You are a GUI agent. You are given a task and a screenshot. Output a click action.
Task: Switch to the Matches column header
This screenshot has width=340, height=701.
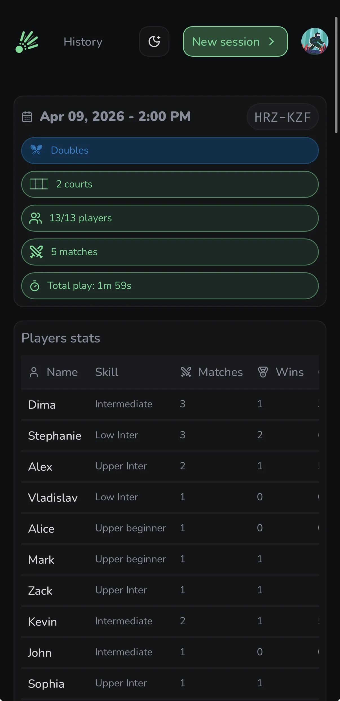coord(220,372)
